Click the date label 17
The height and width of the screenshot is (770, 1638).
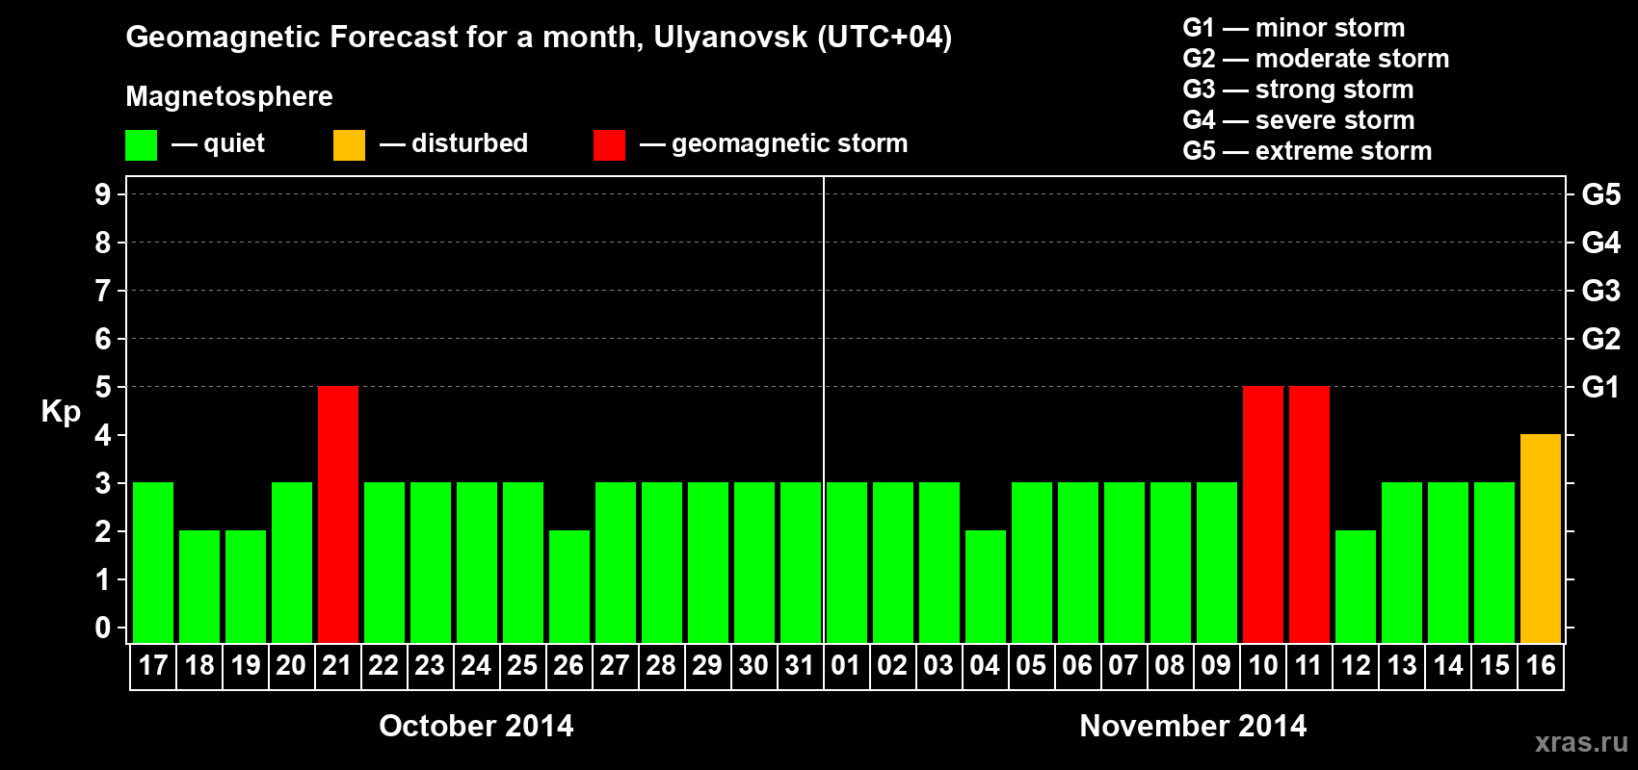153,666
